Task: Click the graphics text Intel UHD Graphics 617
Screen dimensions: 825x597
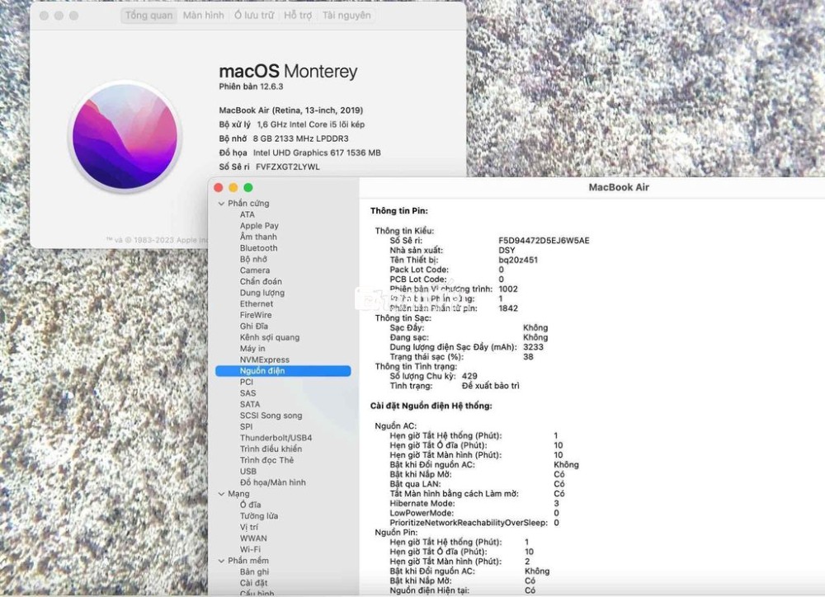Action: 299,153
